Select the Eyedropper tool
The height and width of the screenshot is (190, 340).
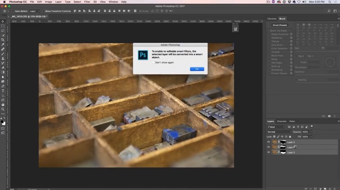[x=3, y=45]
